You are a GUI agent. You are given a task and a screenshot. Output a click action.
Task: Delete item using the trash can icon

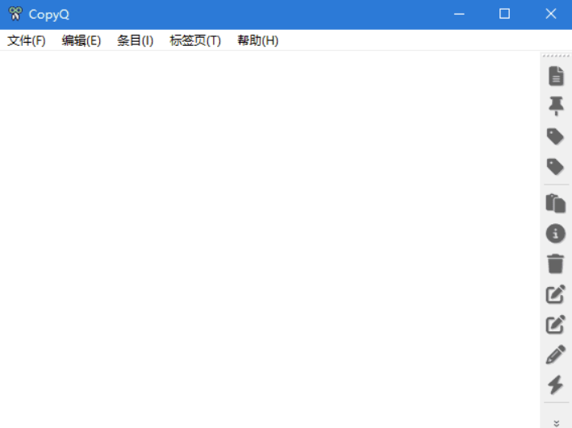click(x=555, y=264)
